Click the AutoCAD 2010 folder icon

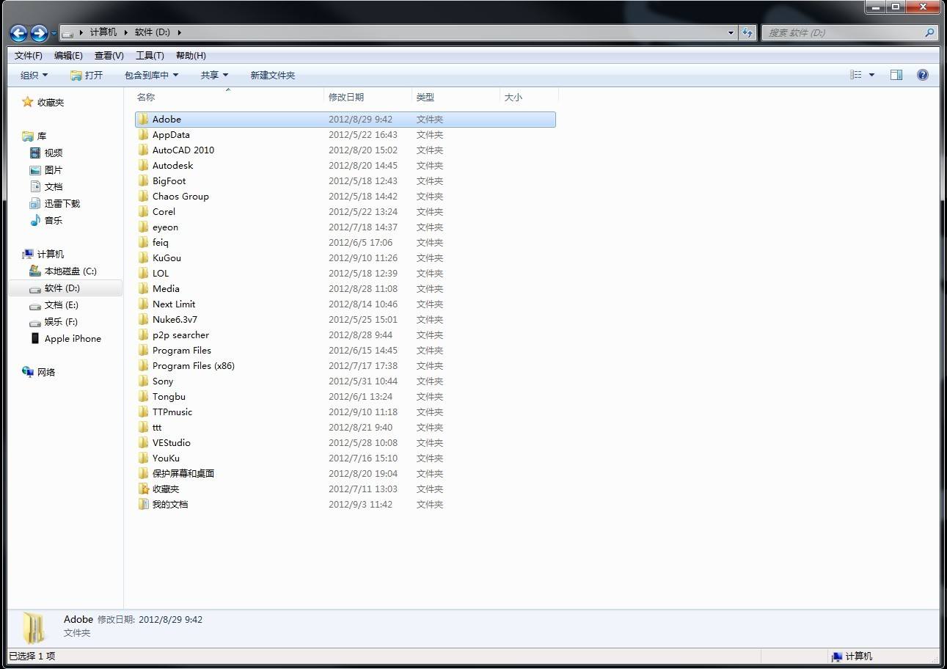coord(144,150)
